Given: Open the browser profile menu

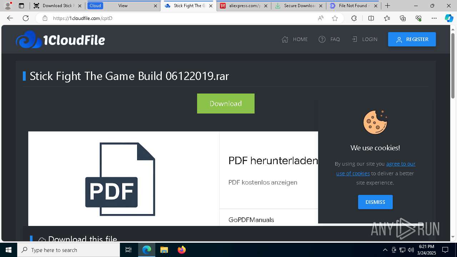Looking at the screenshot, I should coord(8,6).
